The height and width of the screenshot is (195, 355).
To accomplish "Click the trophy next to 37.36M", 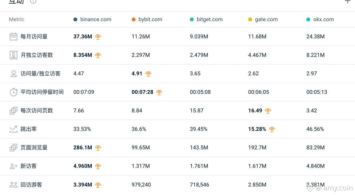I will point(98,37).
